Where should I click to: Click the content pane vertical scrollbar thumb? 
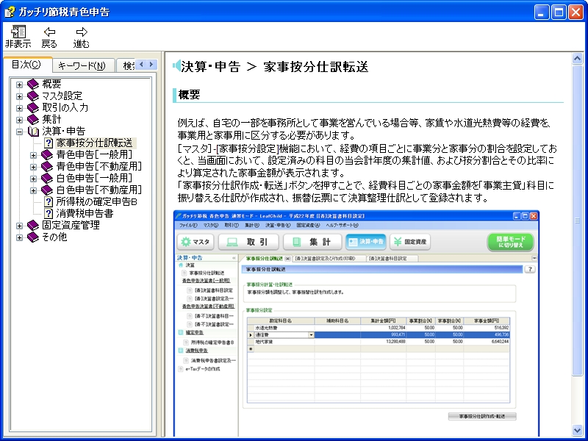click(577, 220)
